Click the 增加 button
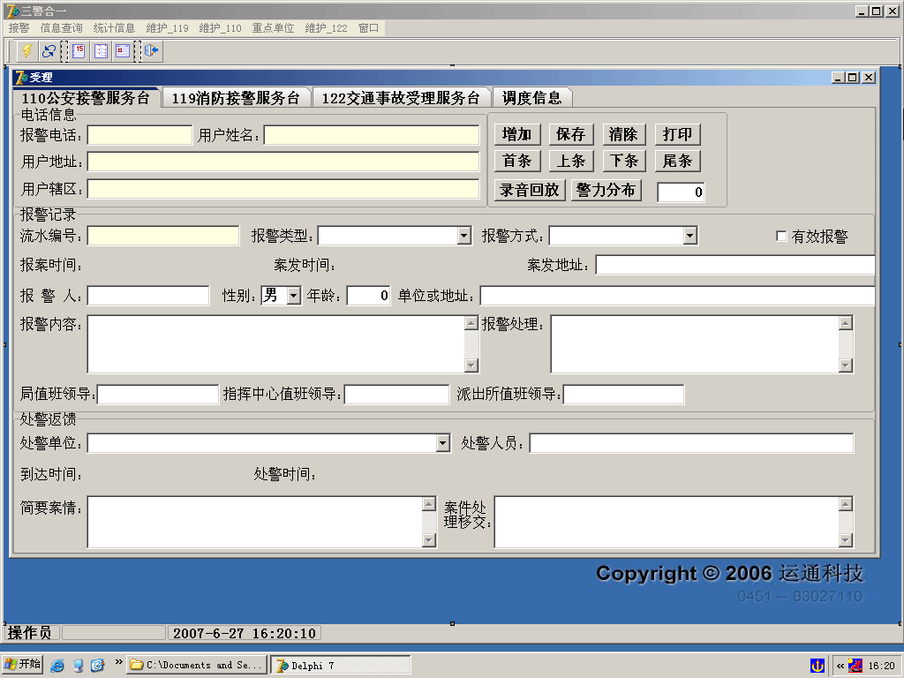This screenshot has height=678, width=904. point(517,134)
